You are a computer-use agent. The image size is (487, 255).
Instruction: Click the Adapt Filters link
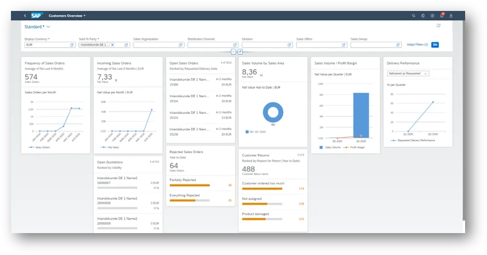[417, 45]
